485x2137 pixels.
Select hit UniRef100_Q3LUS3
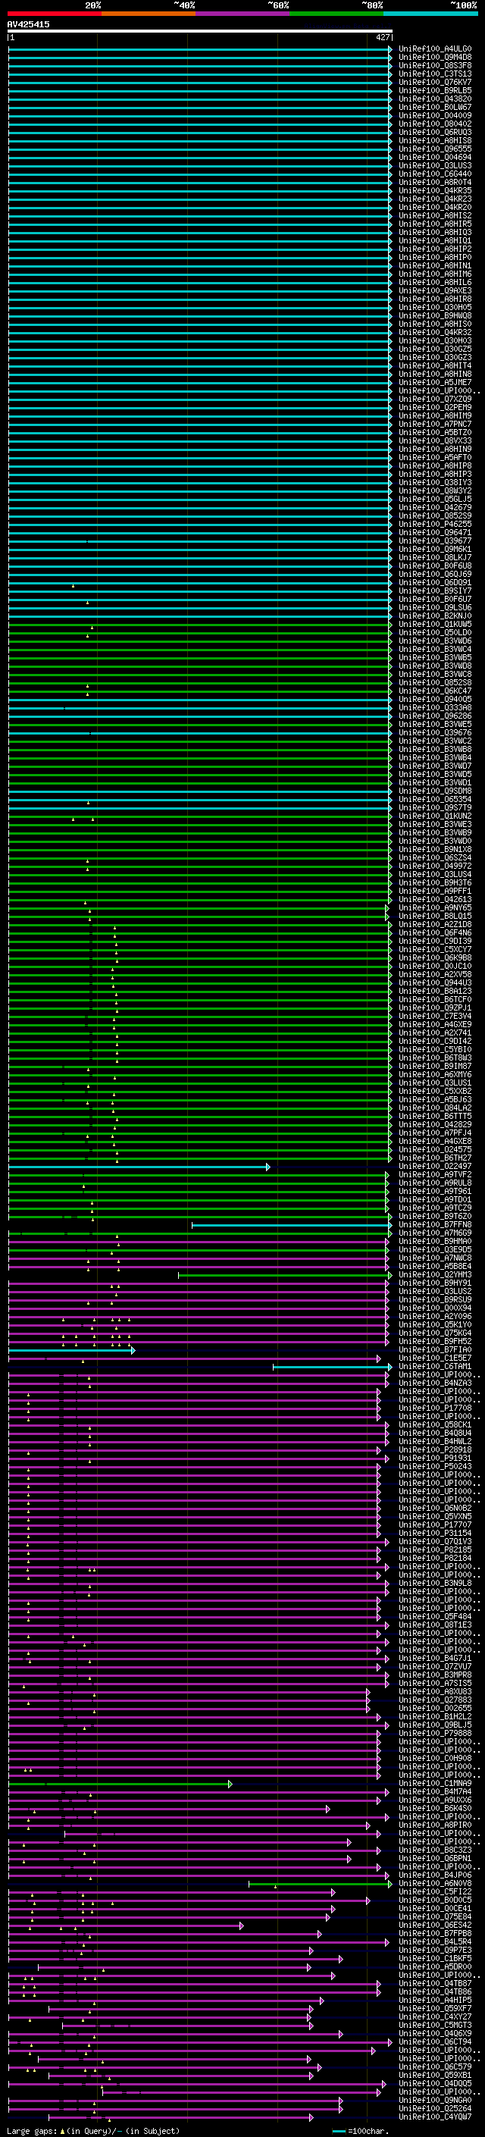(435, 166)
